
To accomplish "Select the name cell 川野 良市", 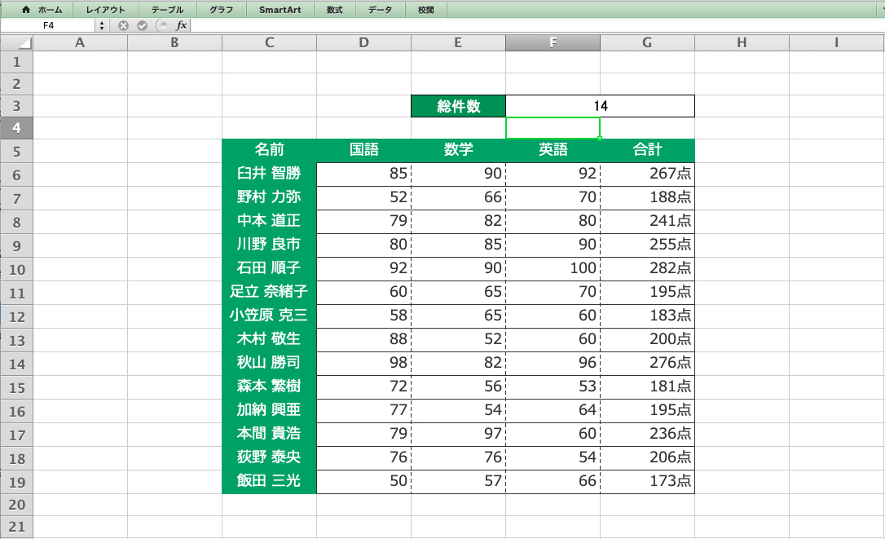I will pyautogui.click(x=269, y=245).
